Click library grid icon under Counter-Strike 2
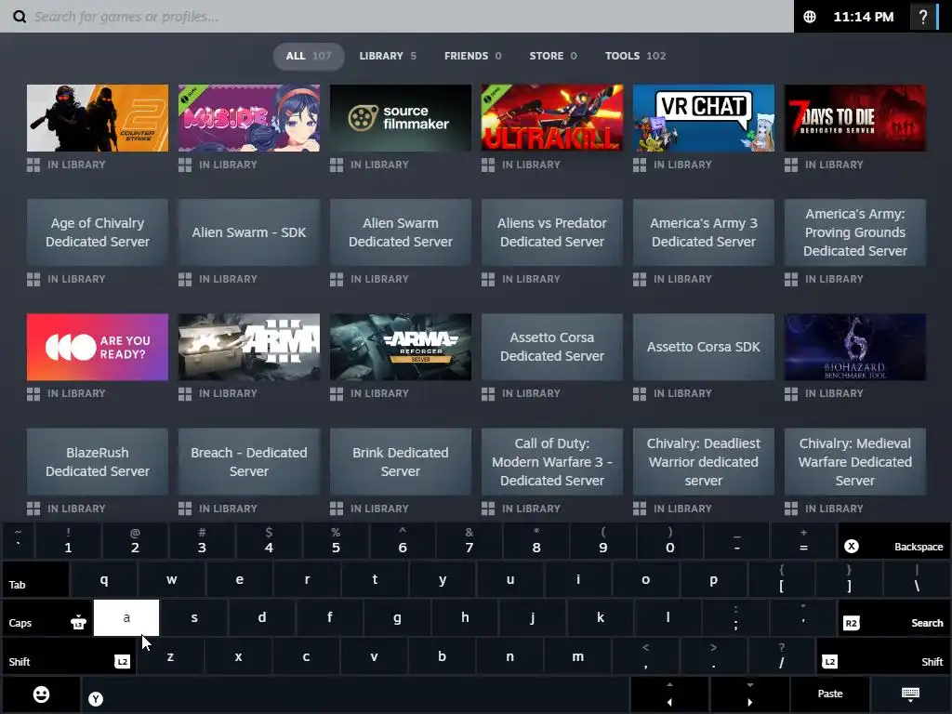The height and width of the screenshot is (714, 952). (33, 165)
